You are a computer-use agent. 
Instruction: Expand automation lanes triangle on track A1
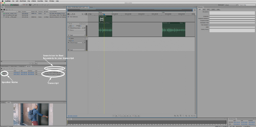point(68,35)
